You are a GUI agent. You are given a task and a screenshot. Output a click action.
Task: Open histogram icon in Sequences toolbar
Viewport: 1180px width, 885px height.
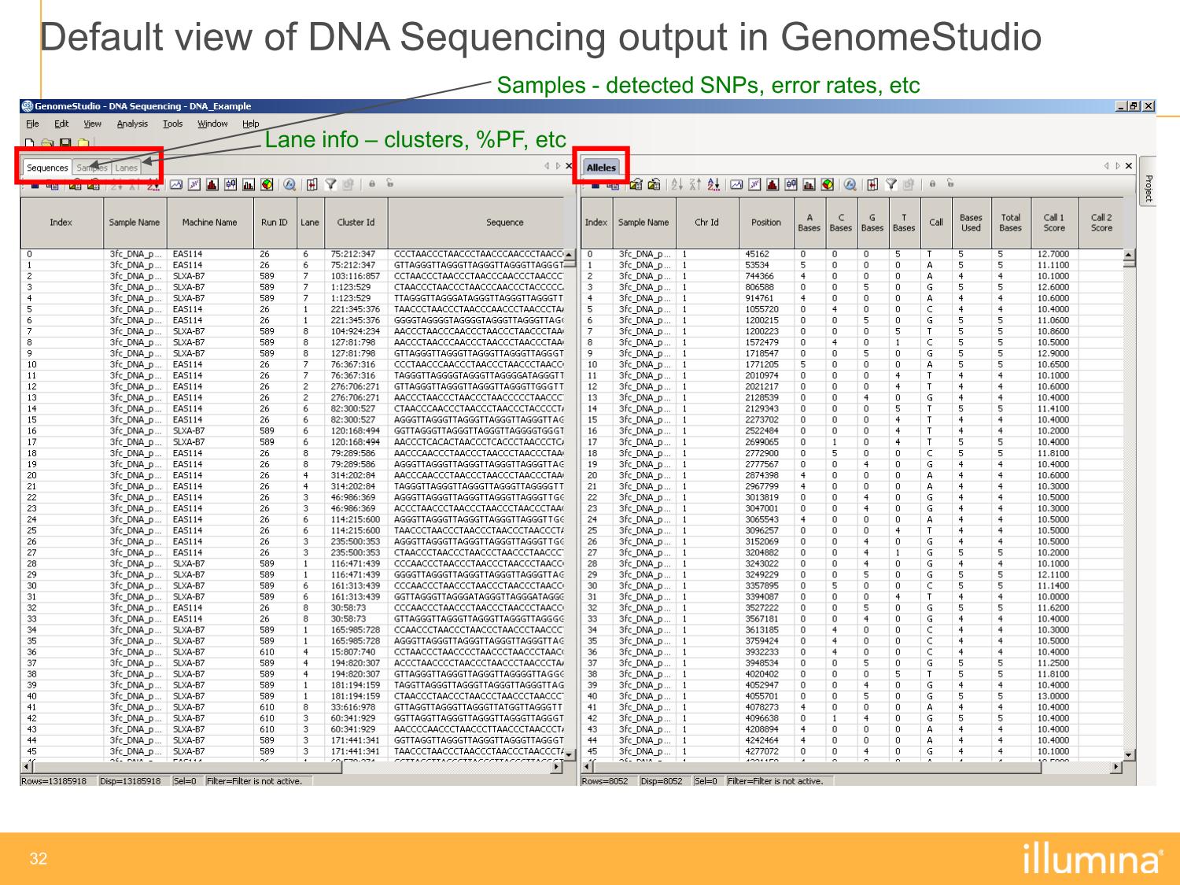(212, 184)
